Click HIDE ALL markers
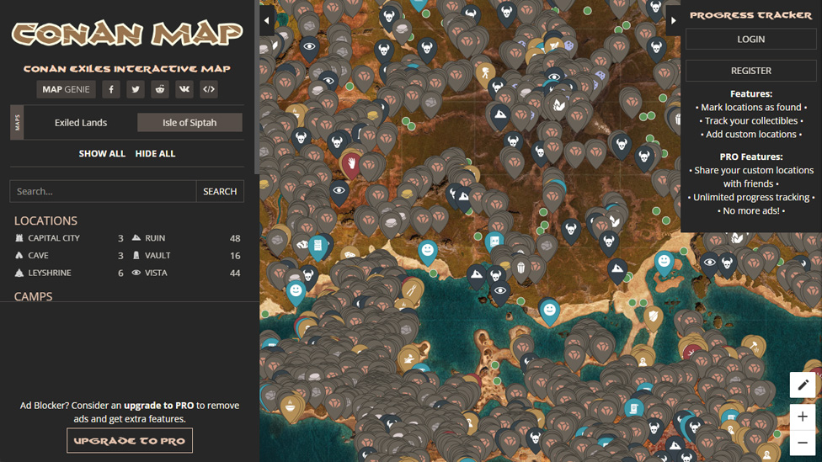The image size is (822, 462). (155, 153)
